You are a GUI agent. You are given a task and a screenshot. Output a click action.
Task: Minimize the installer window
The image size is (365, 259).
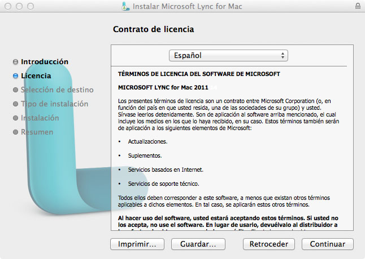coord(19,7)
